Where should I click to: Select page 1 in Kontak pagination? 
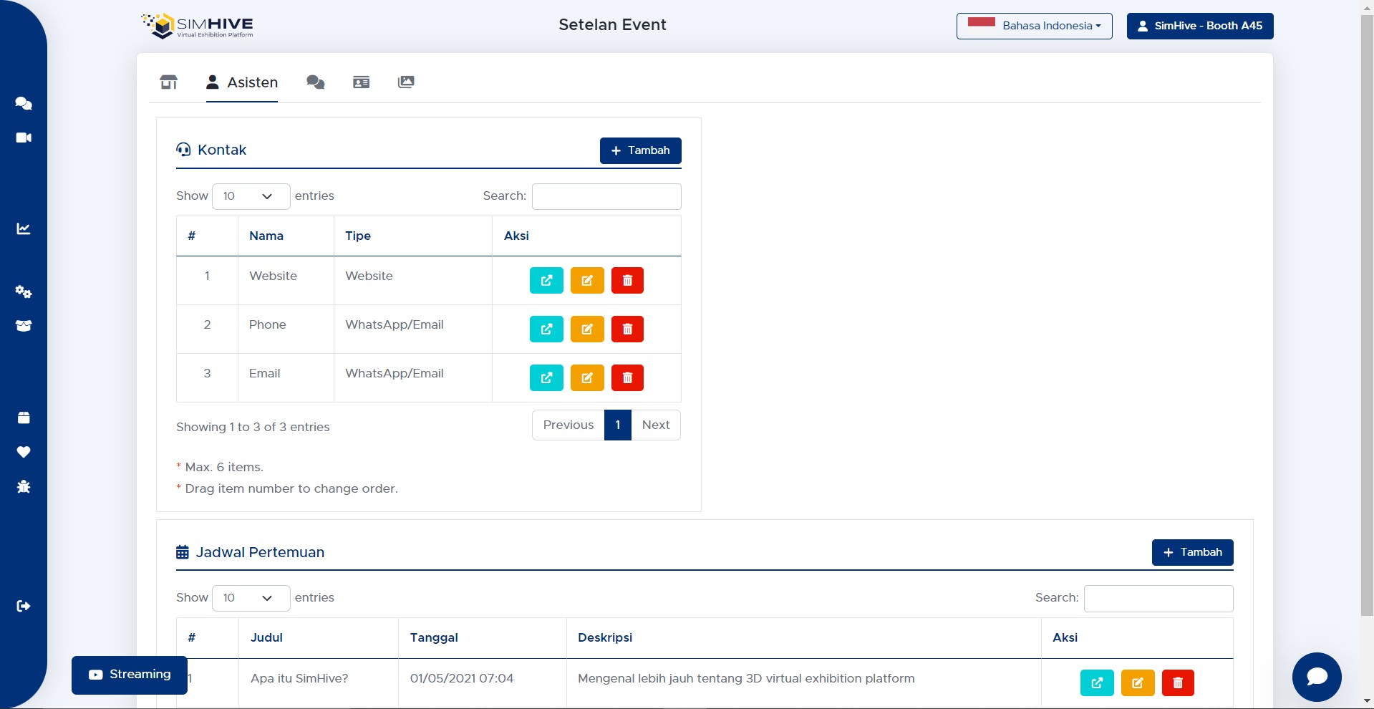pos(618,425)
